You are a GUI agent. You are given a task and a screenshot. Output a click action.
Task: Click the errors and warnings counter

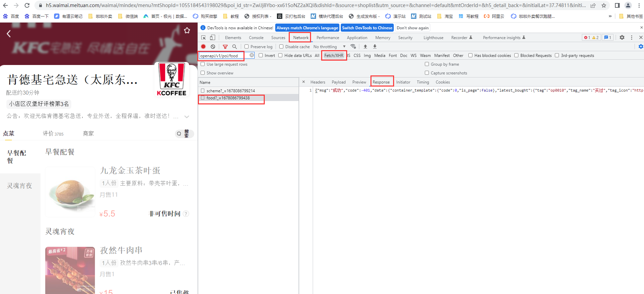[591, 37]
